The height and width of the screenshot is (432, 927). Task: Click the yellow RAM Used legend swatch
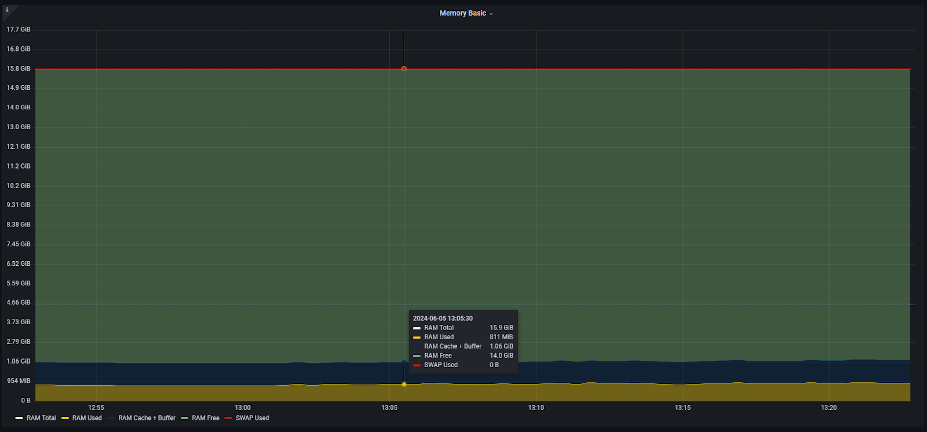click(x=65, y=418)
